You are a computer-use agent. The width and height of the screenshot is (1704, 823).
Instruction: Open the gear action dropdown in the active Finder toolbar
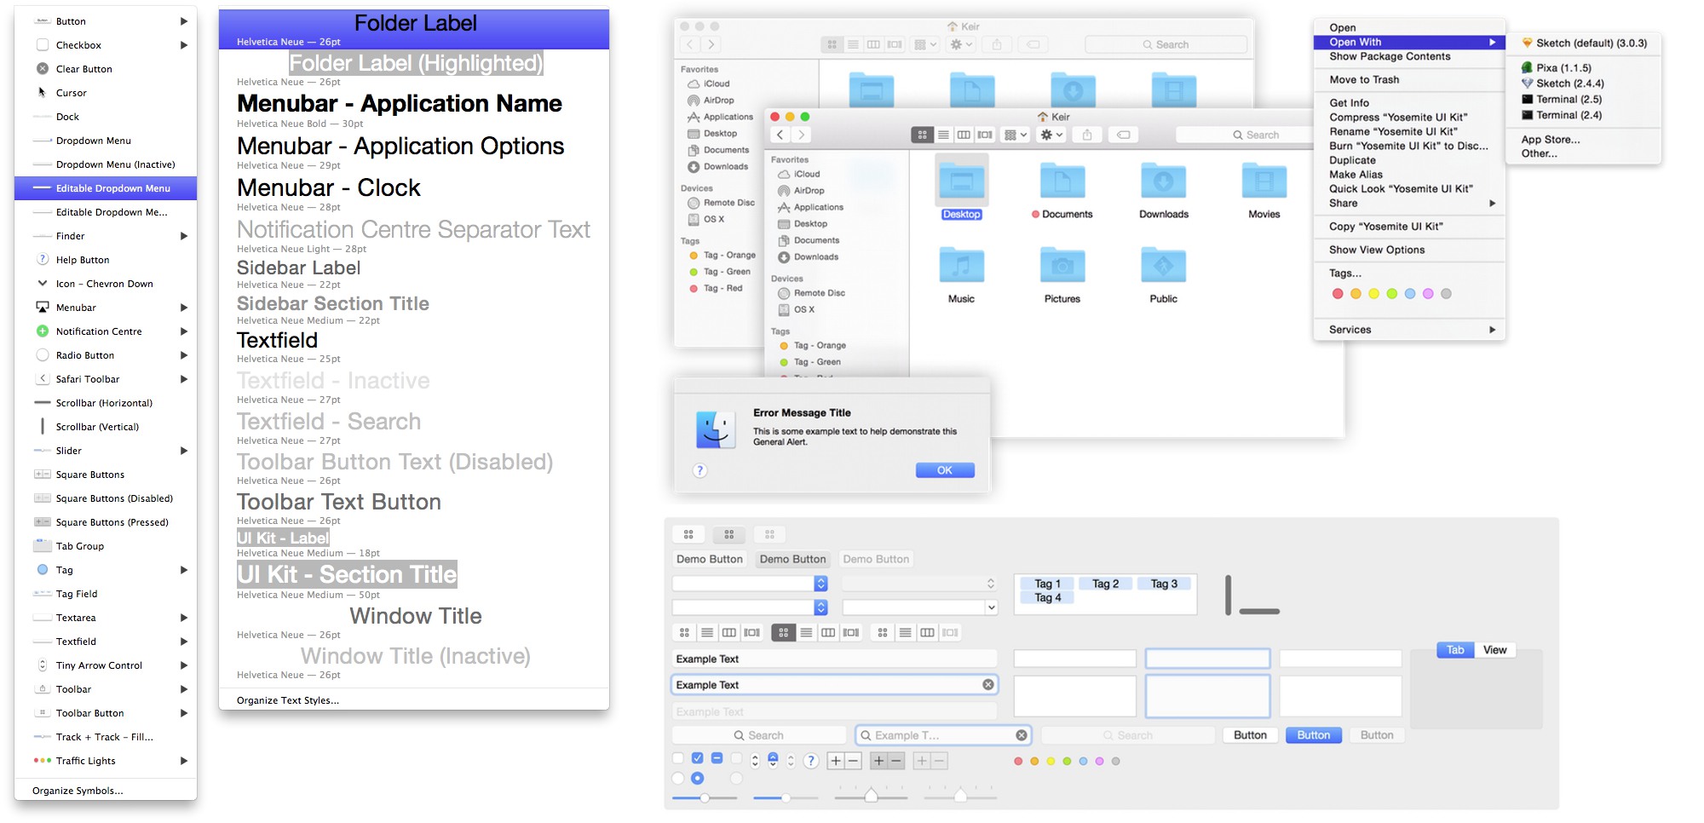[x=1052, y=135]
